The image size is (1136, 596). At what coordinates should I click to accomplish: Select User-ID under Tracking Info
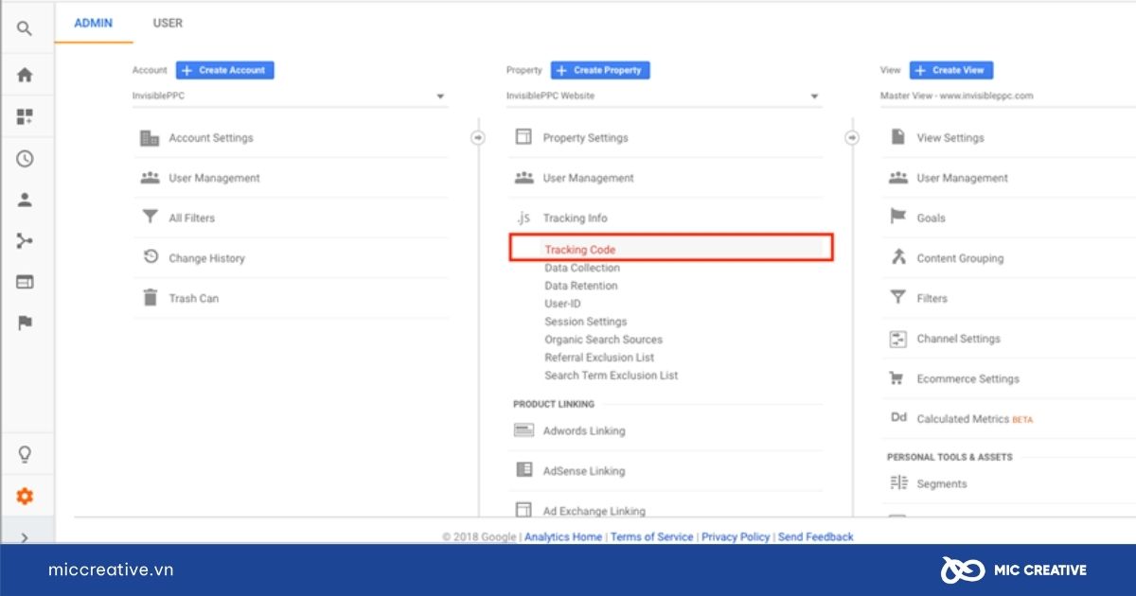click(562, 304)
